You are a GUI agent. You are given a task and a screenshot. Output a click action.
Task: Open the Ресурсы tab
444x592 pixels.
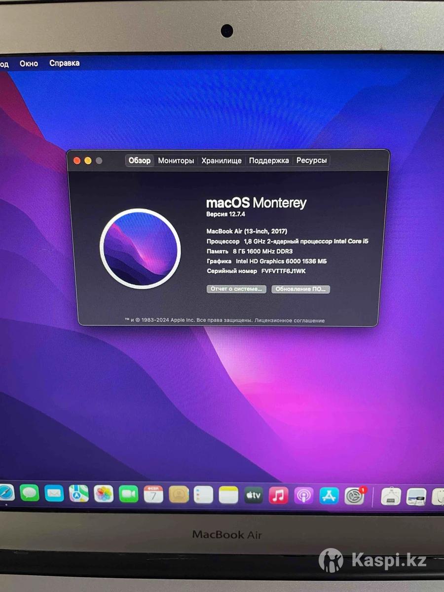click(311, 161)
